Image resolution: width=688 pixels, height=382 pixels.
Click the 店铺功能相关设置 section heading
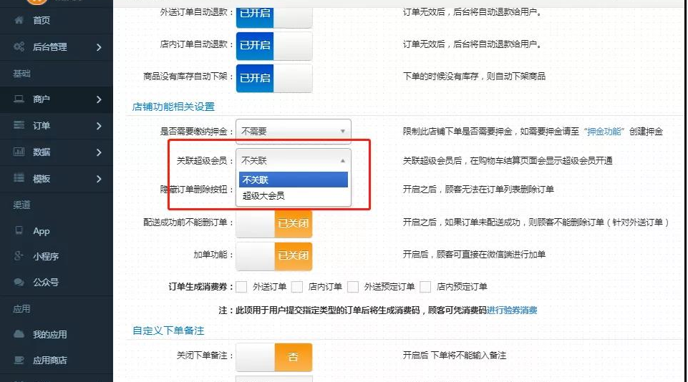(173, 107)
